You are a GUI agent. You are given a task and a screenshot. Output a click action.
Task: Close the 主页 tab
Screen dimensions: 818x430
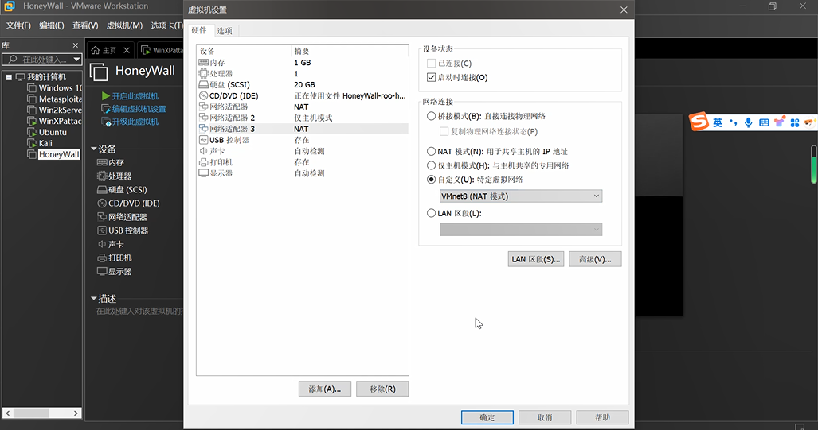point(127,51)
